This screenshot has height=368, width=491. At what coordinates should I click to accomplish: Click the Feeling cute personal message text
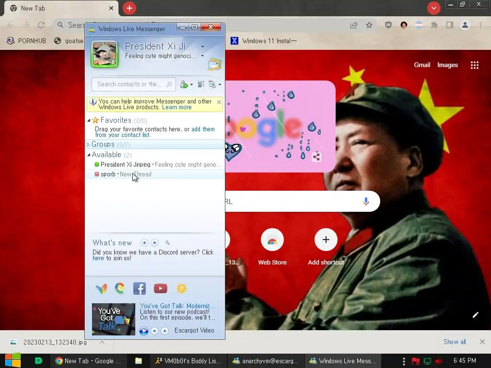(160, 56)
